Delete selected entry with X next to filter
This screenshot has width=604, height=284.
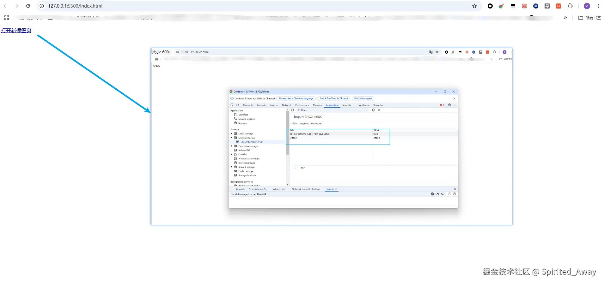point(379,110)
